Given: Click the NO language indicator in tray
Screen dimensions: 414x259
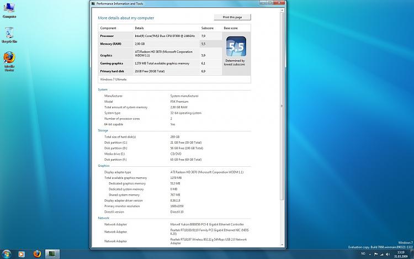Looking at the screenshot, I should point(363,253).
